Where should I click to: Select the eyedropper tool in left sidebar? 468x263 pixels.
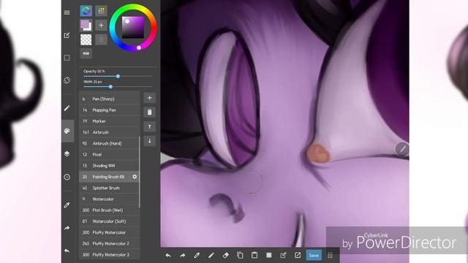click(x=67, y=205)
